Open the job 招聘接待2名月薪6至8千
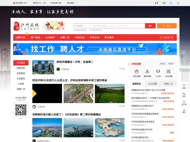The width and height of the screenshot is (190, 142). point(142,106)
